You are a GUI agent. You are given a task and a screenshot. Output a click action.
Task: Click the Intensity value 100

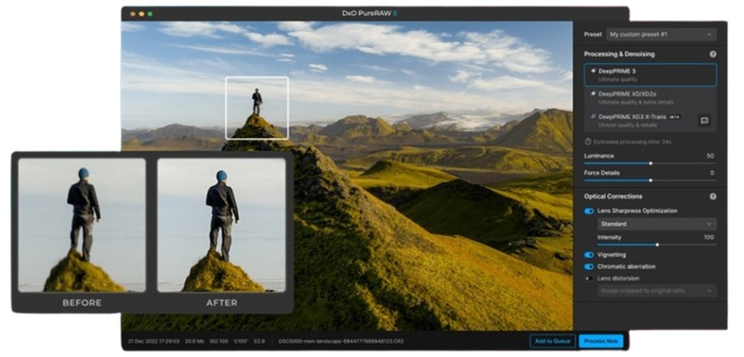tap(709, 237)
